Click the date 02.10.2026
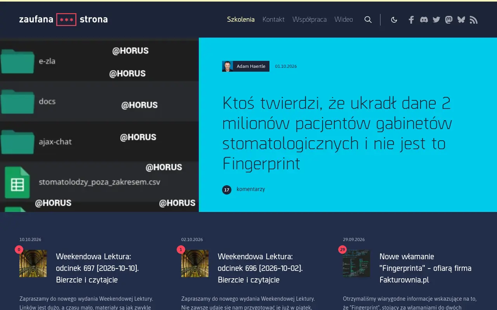Viewport: 497px width, 310px height. 192,239
